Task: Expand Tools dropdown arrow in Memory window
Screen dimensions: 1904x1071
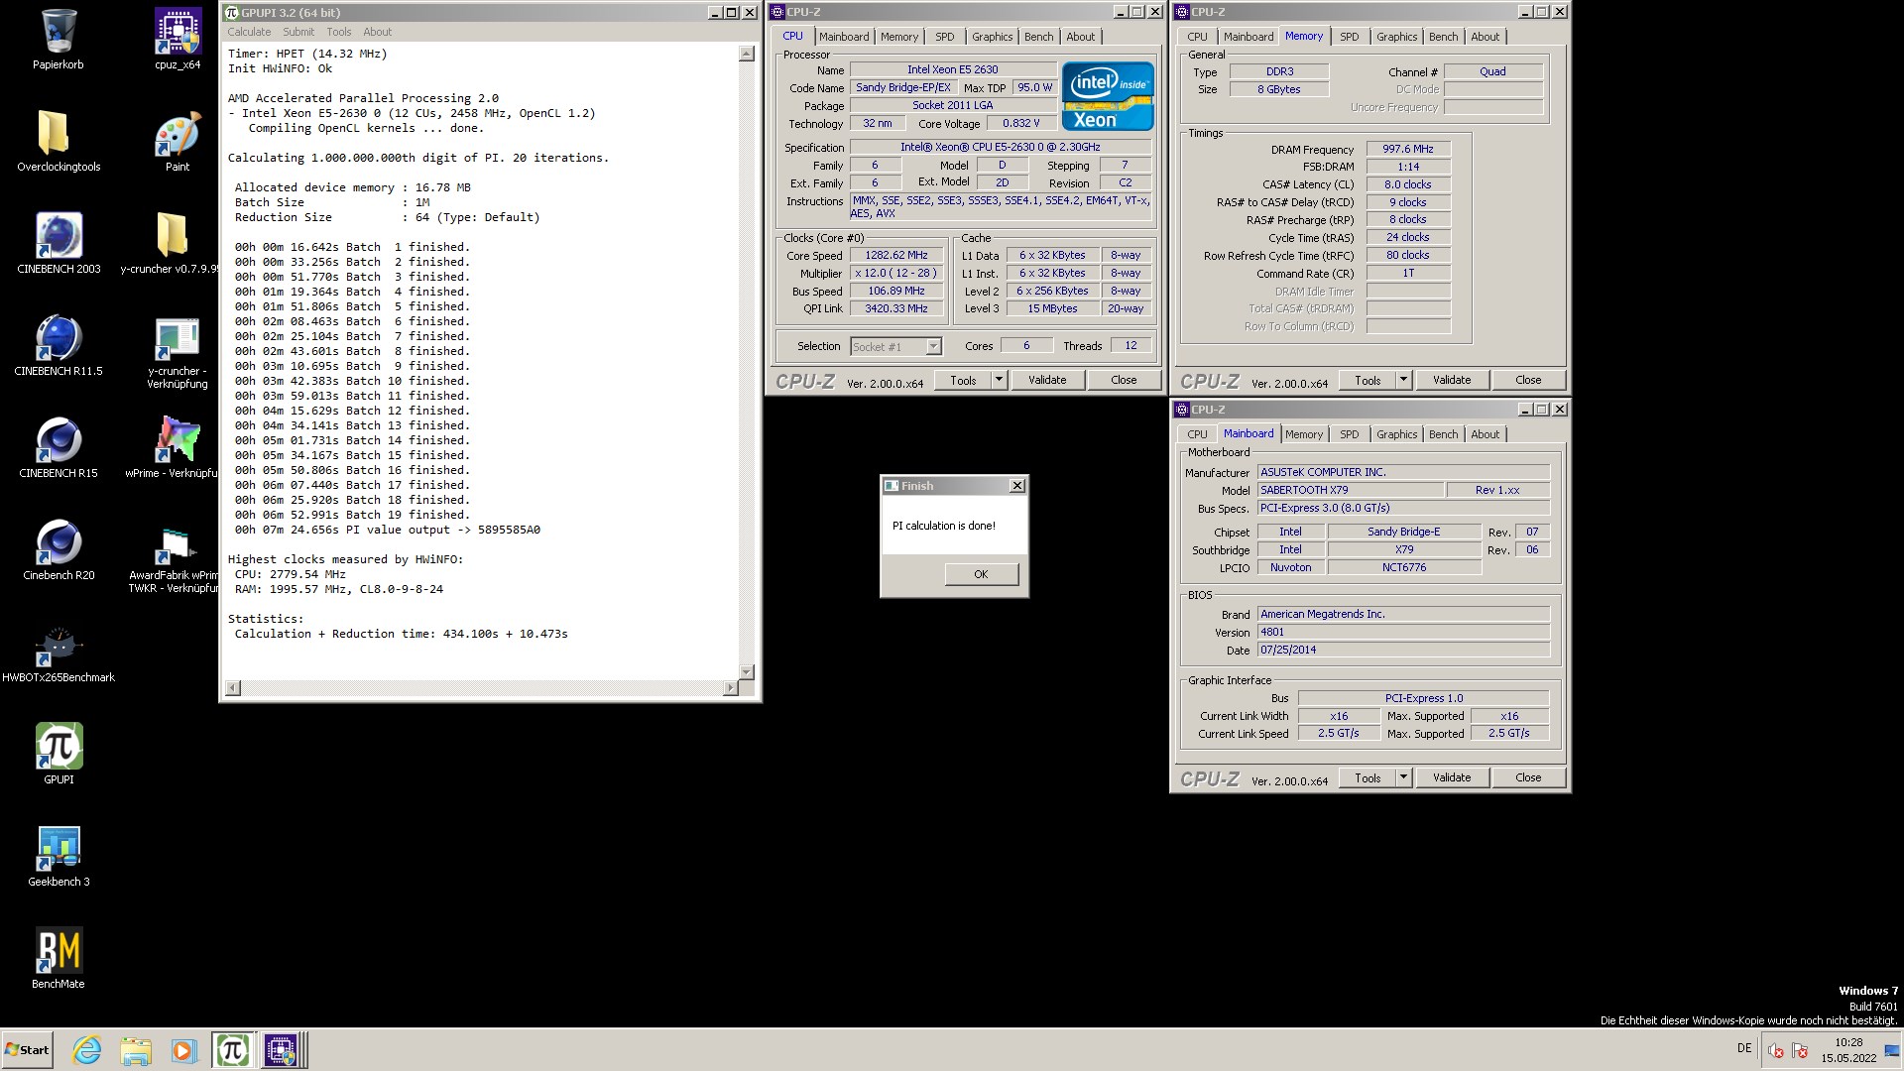Action: click(x=1403, y=380)
